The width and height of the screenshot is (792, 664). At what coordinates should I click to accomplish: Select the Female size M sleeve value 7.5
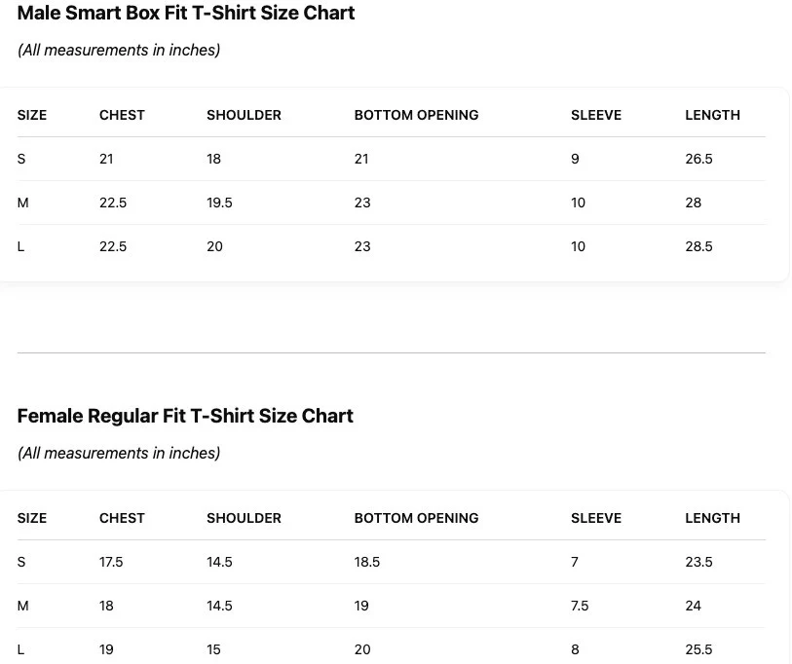[x=580, y=606]
